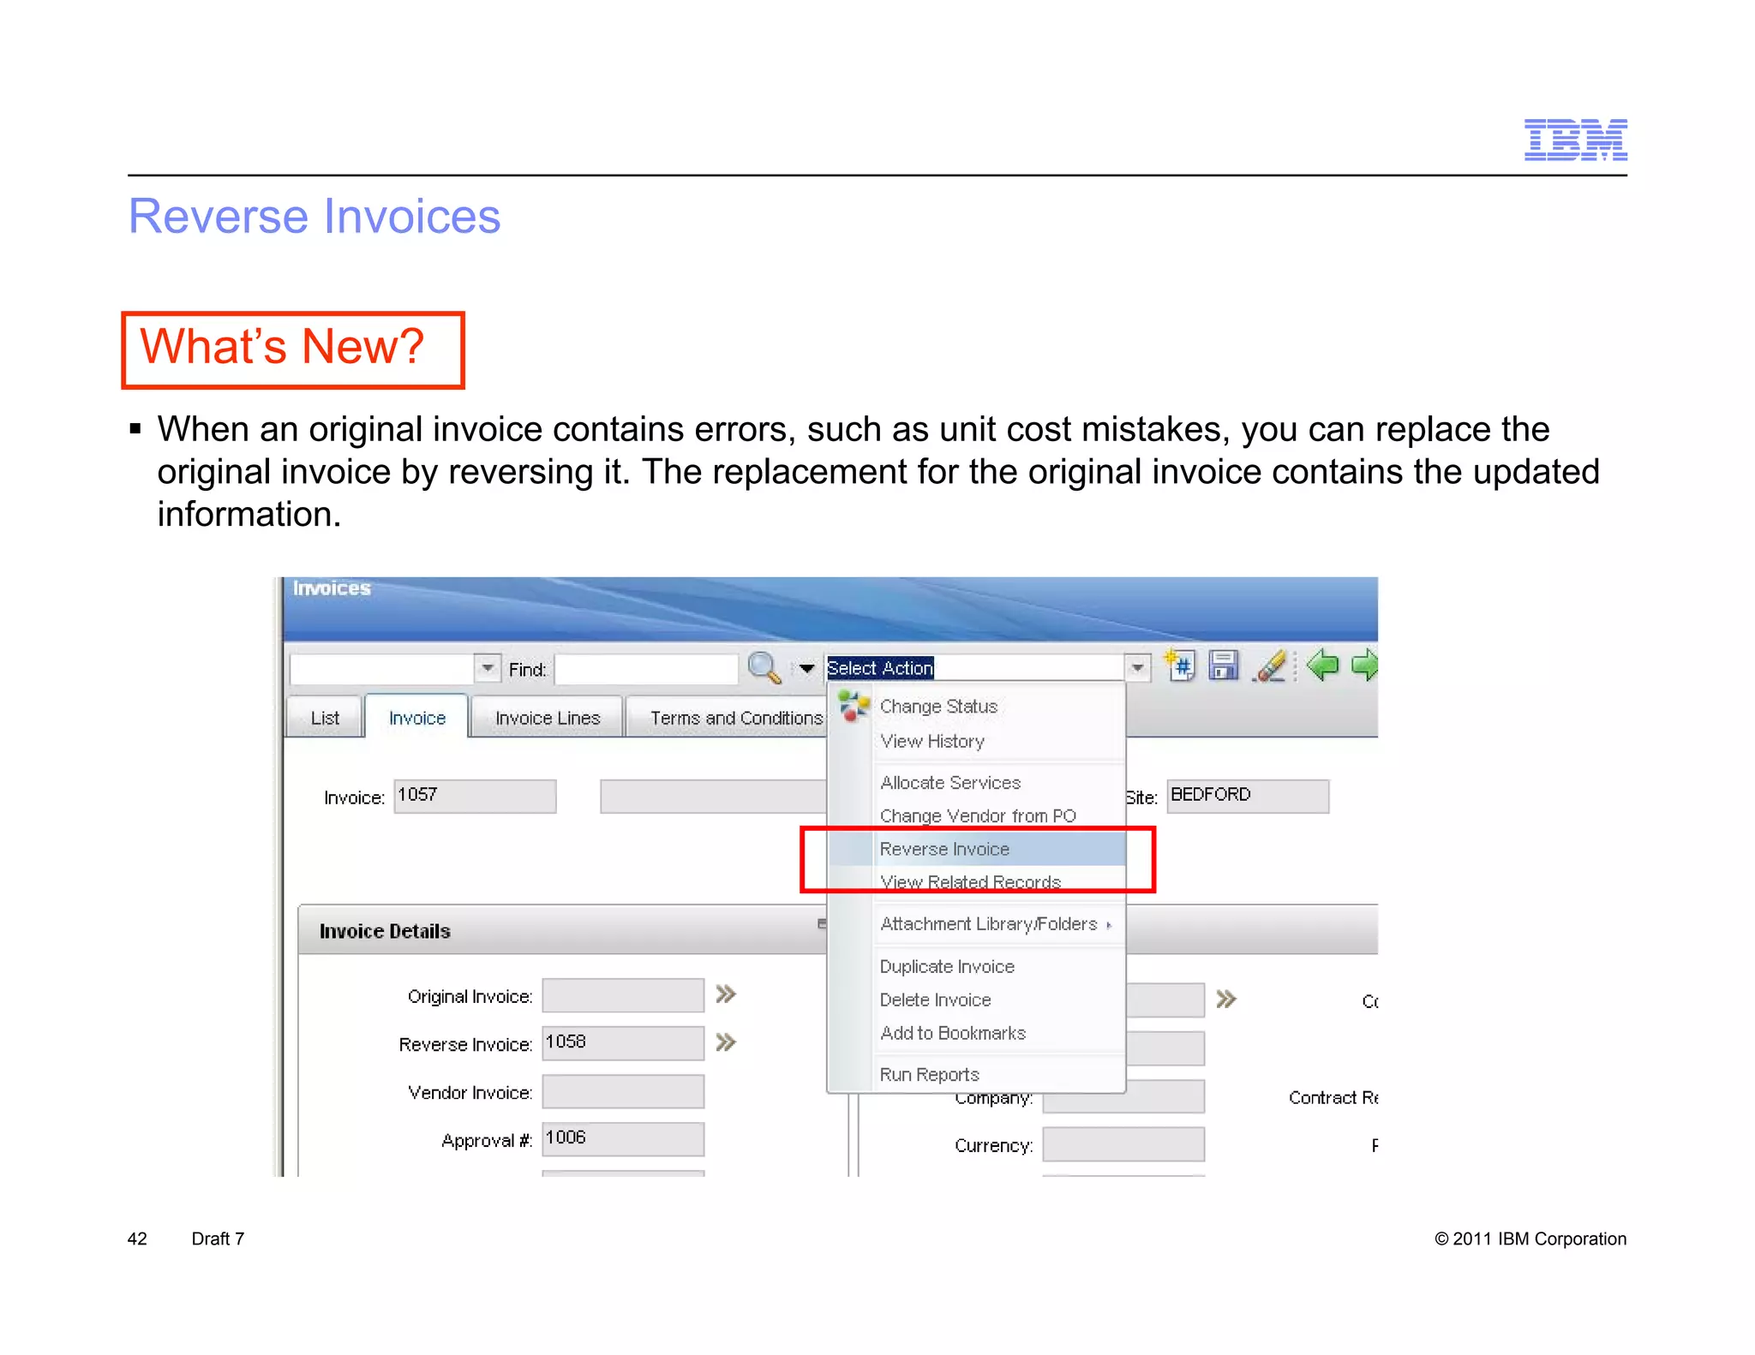Click the magnifier search icon

tap(764, 667)
